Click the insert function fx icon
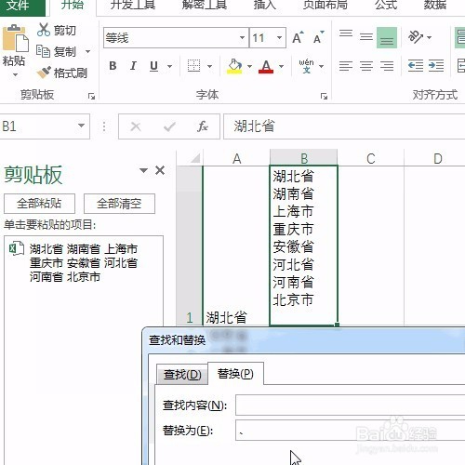 pos(203,126)
